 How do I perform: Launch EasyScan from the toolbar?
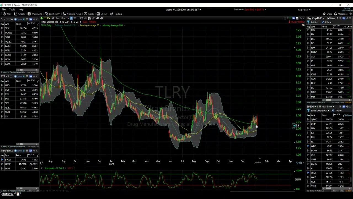click(x=52, y=14)
